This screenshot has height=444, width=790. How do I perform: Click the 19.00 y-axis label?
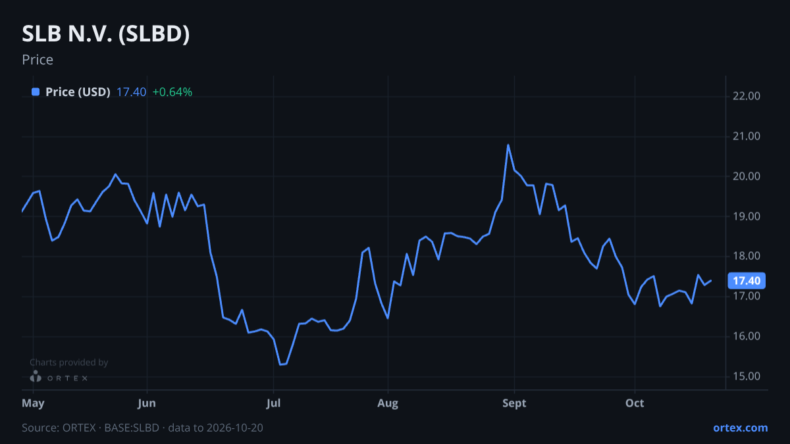pyautogui.click(x=747, y=216)
